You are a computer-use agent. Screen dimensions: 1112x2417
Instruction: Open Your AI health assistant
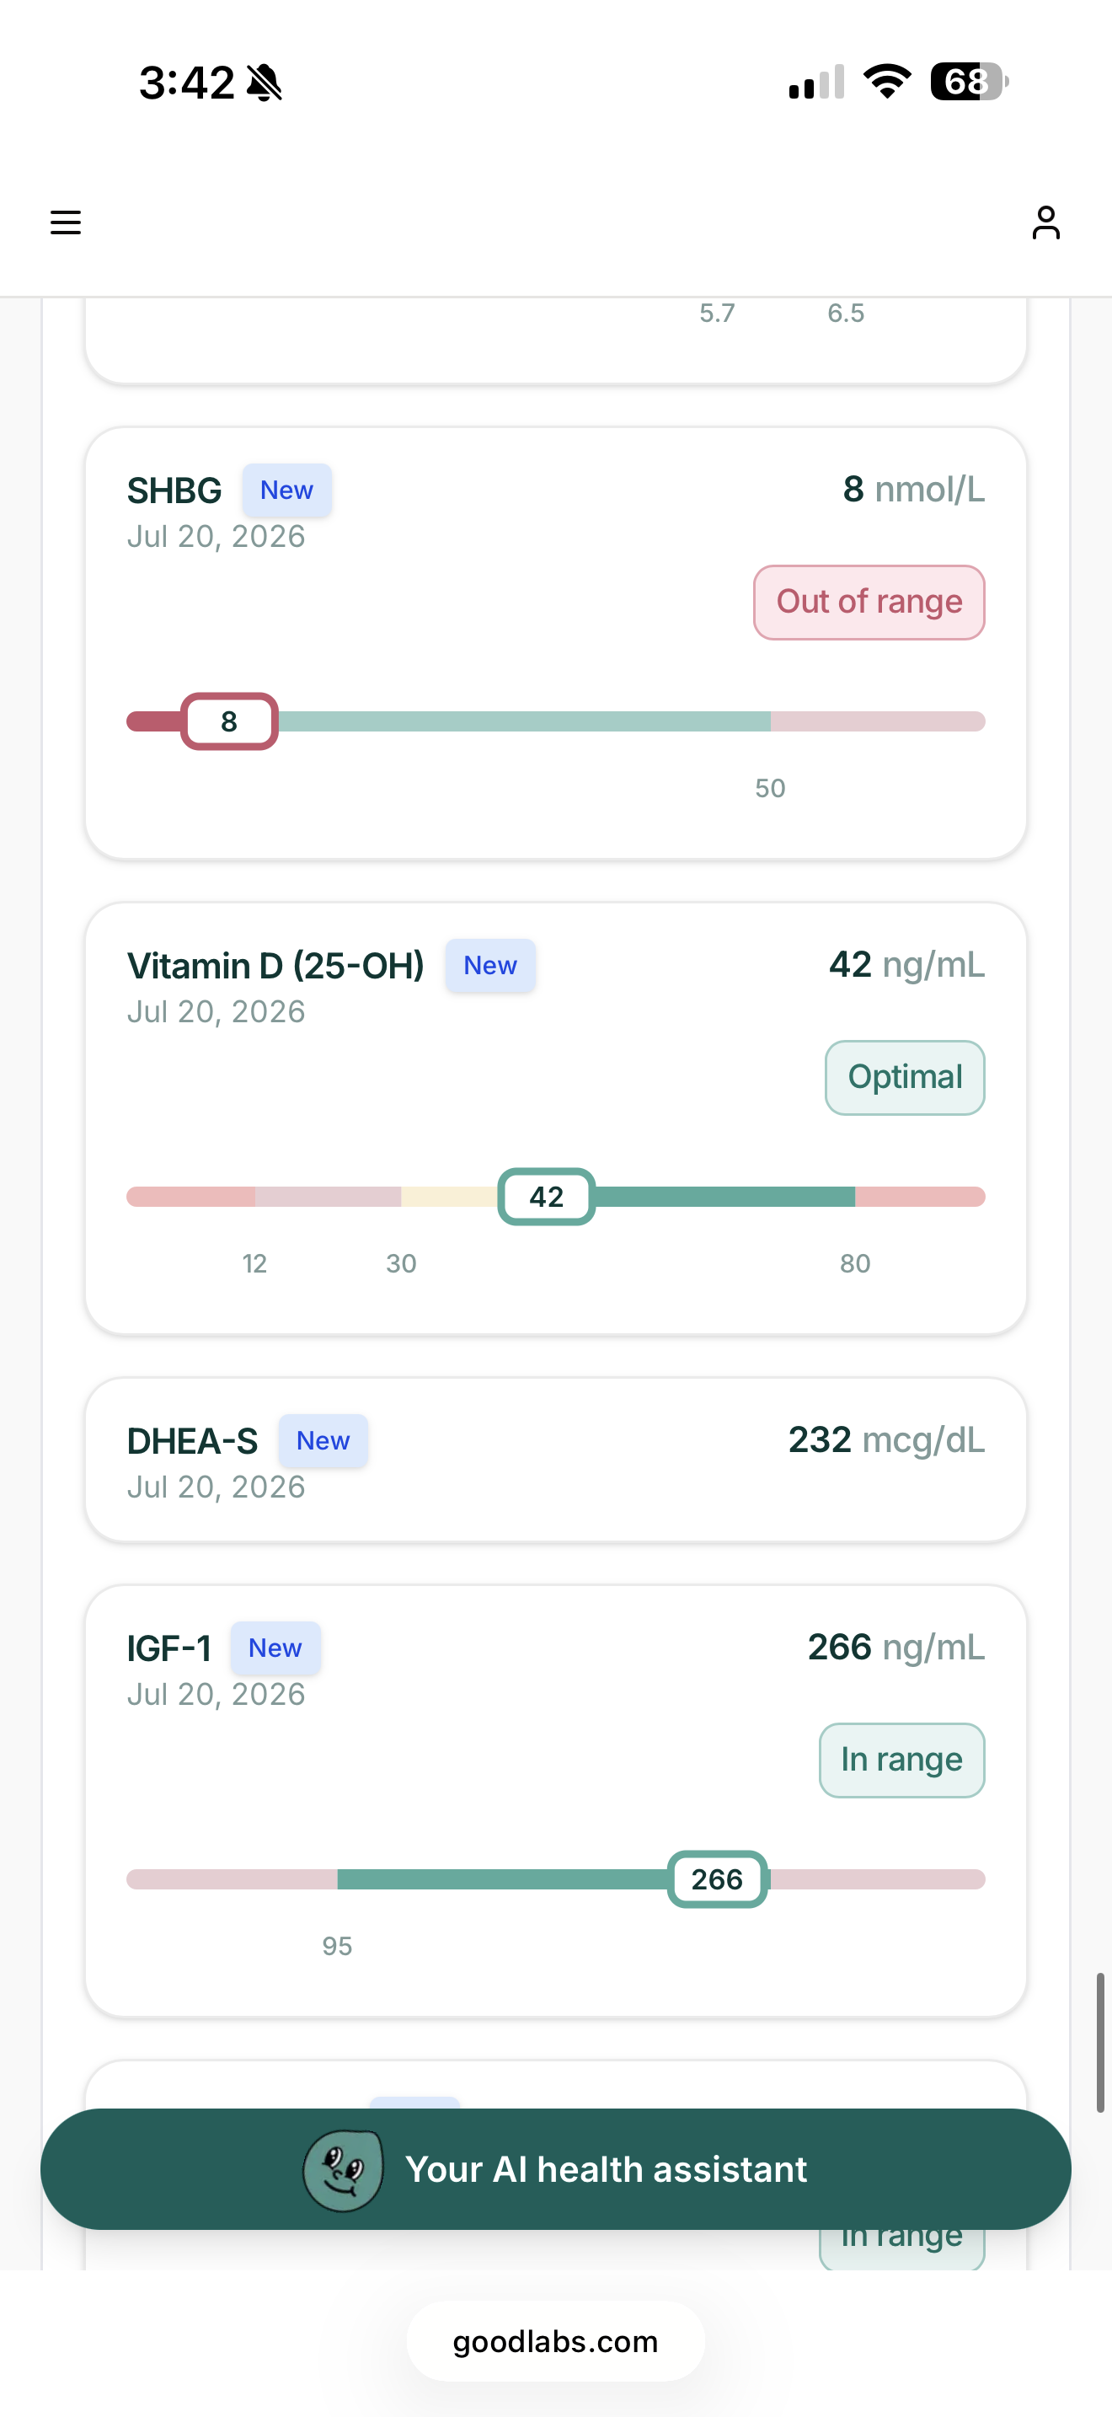[556, 2169]
